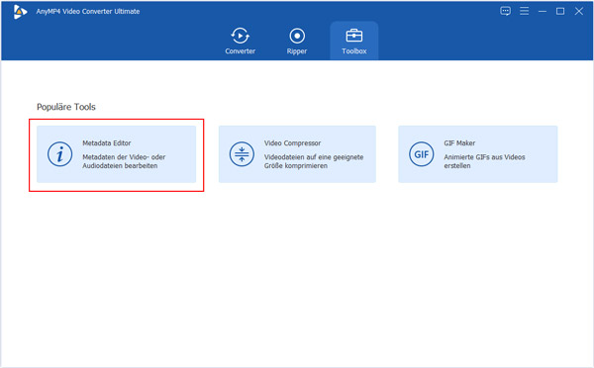Click the AnyMP4 Video Converter Ultimate title

pos(88,11)
